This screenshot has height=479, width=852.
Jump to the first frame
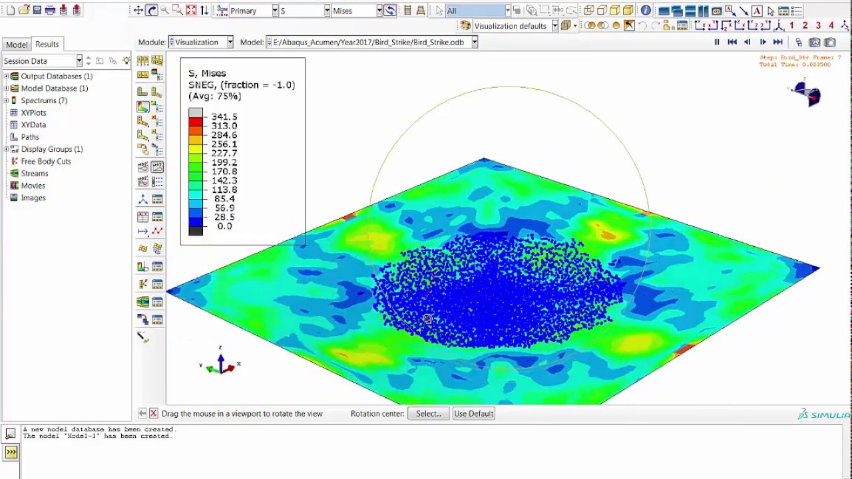pos(732,42)
